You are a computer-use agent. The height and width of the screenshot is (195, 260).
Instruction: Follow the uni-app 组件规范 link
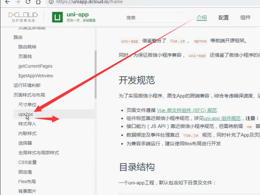[x=222, y=118]
